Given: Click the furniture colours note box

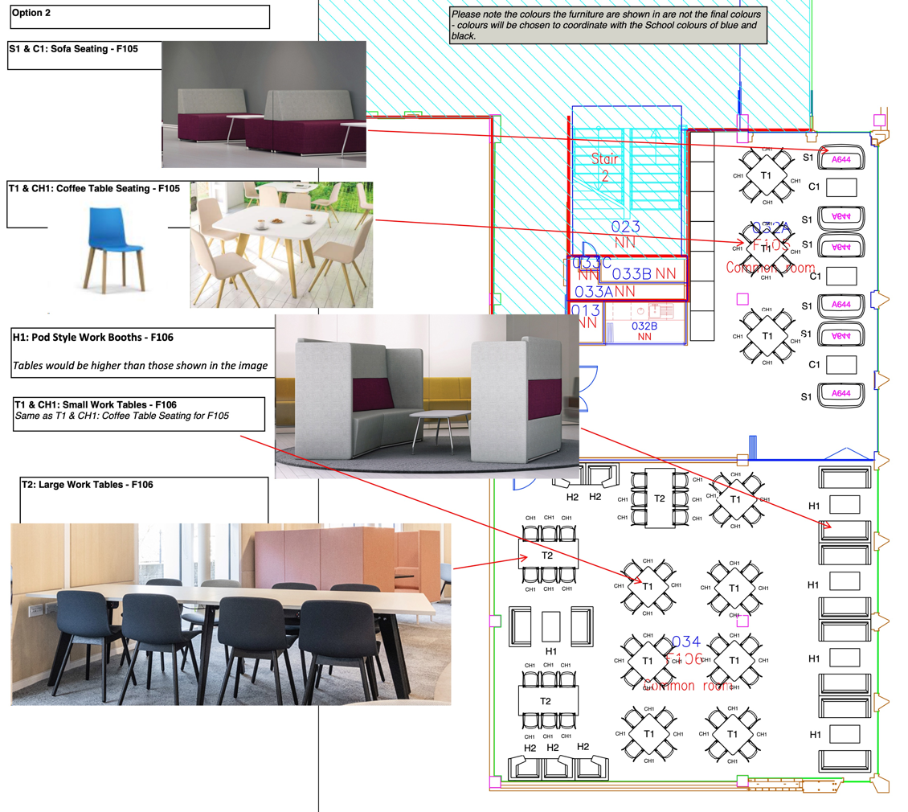Looking at the screenshot, I should click(x=608, y=25).
